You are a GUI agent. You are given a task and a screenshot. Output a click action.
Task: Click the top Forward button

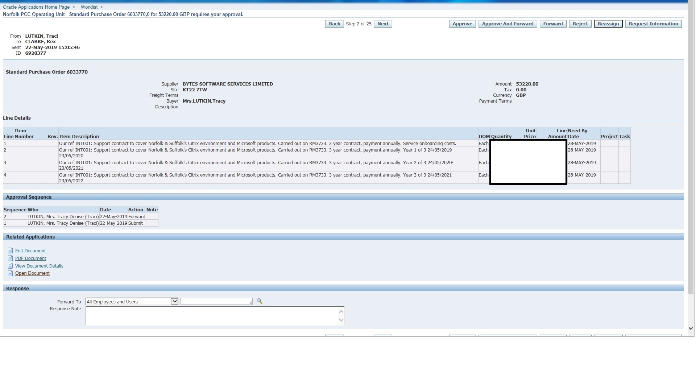click(x=553, y=24)
